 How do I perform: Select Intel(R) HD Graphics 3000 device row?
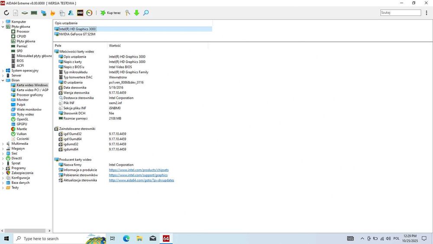pyautogui.click(x=133, y=29)
